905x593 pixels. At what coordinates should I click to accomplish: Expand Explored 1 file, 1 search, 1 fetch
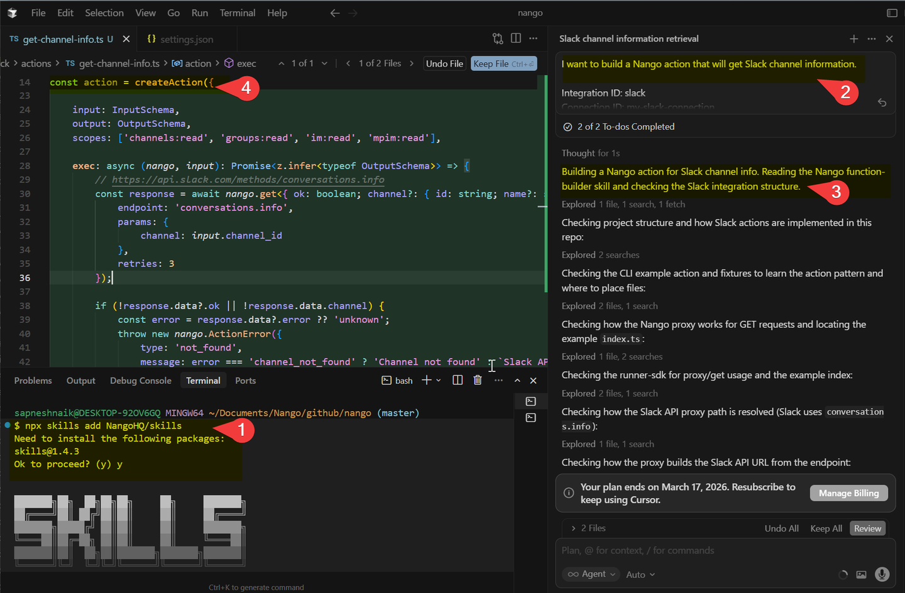623,204
